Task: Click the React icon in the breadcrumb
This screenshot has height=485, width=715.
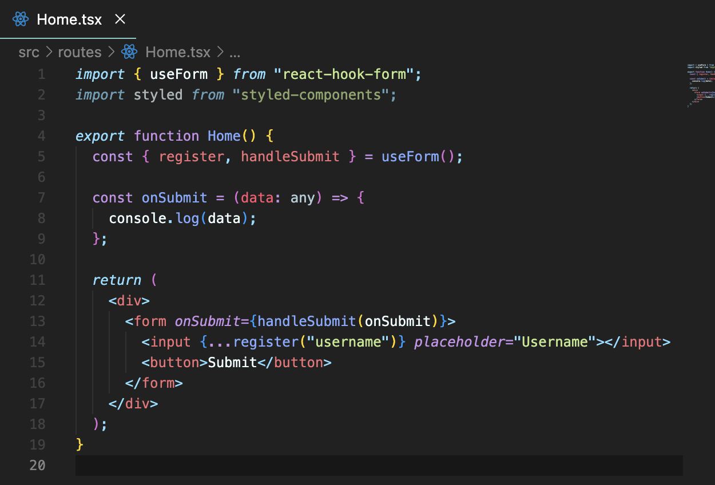Action: 129,52
